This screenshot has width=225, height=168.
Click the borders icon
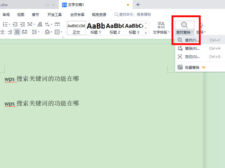click(x=57, y=32)
